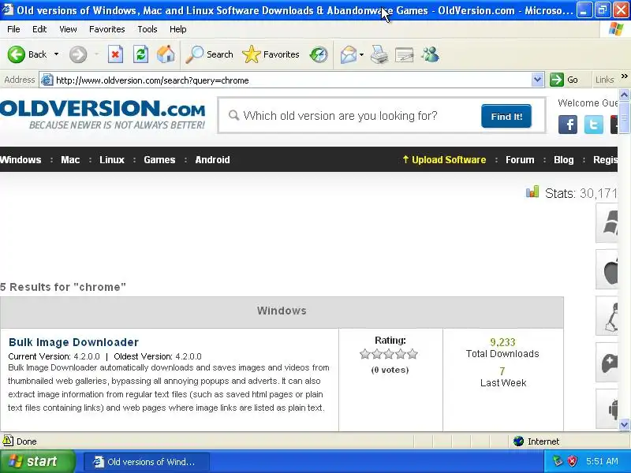Open the Mail button dropdown arrow
This screenshot has height=473, width=631.
tap(361, 54)
